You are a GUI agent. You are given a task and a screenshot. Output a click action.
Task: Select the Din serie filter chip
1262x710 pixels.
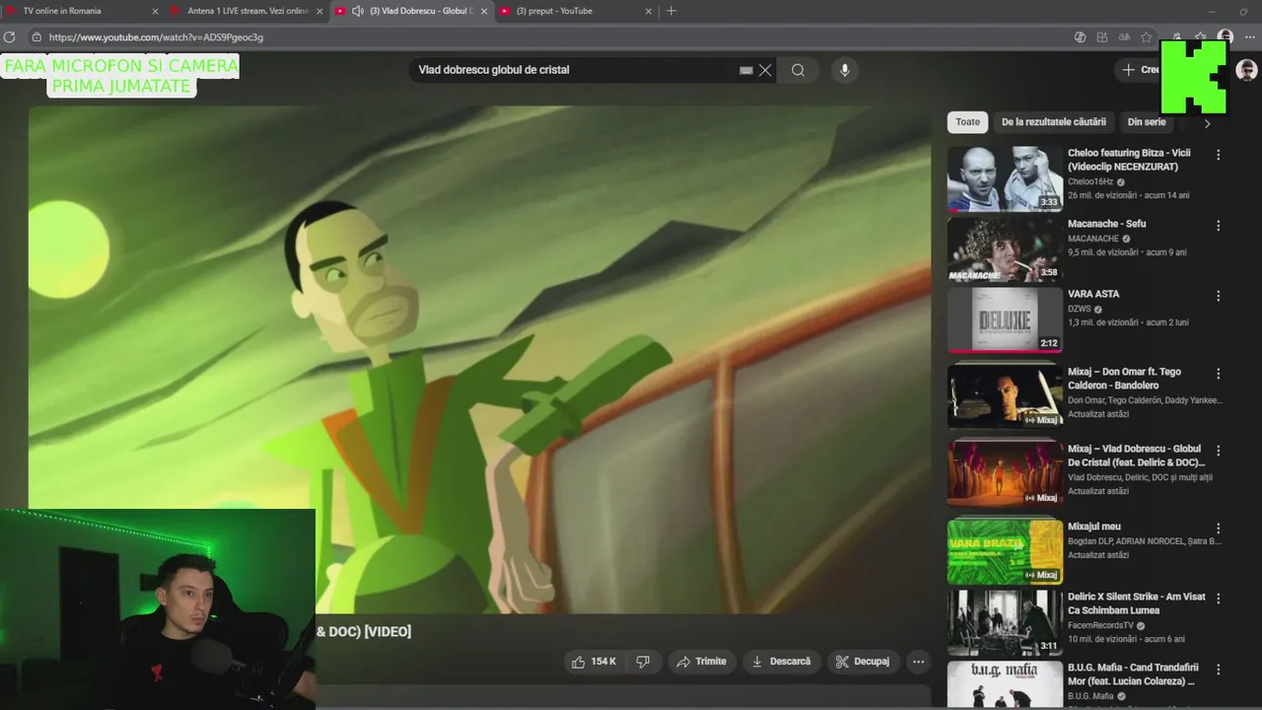[x=1147, y=122]
